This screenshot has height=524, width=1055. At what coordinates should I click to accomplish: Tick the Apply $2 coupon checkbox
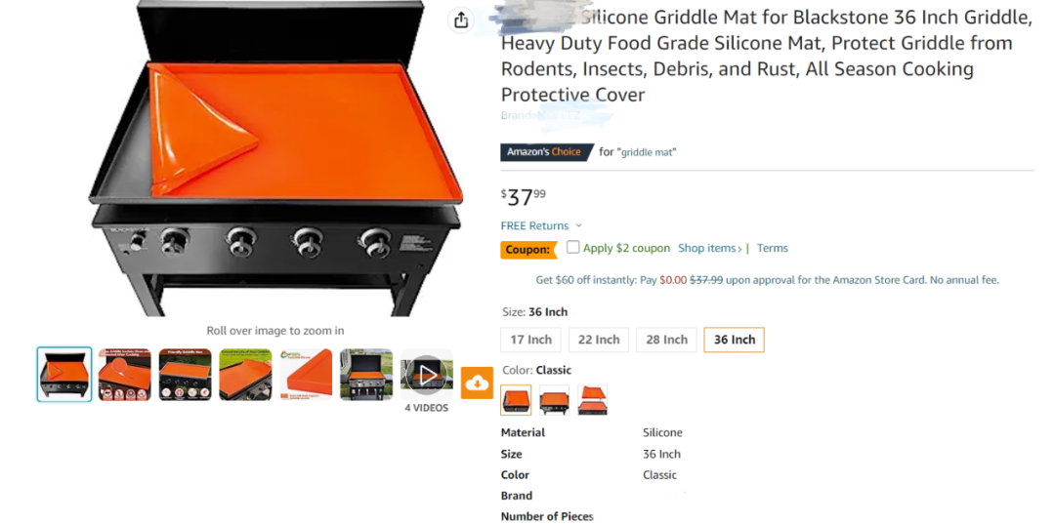pyautogui.click(x=573, y=247)
